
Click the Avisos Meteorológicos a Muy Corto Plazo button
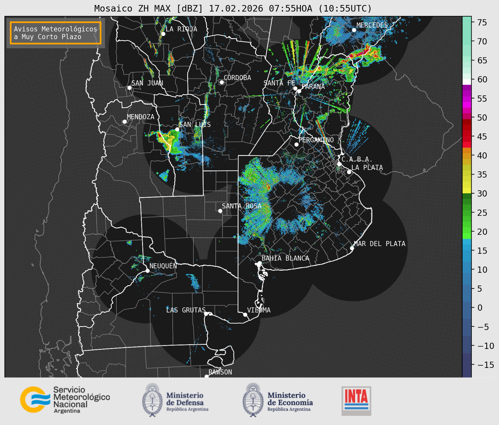pos(56,33)
